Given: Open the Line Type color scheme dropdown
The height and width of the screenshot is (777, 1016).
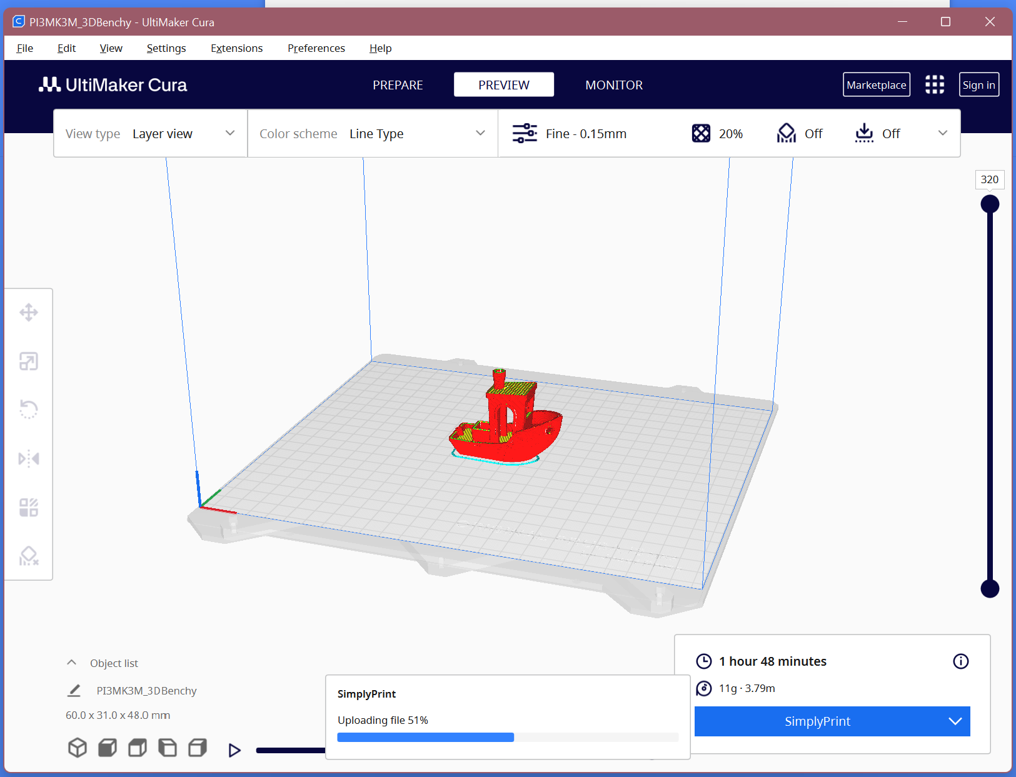Looking at the screenshot, I should coord(416,133).
